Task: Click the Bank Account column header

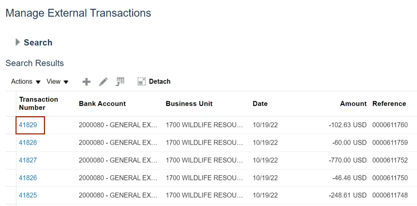Action: tap(102, 104)
